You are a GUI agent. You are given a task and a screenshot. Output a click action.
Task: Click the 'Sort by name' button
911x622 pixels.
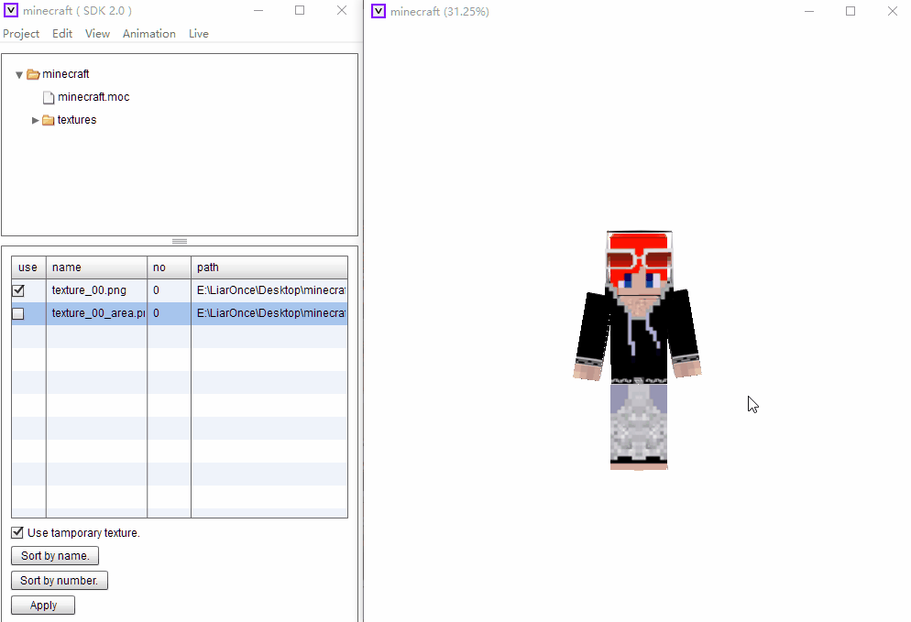pos(54,555)
